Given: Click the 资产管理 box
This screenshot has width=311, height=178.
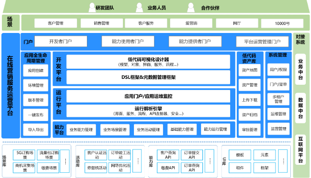Looking at the screenshot, I should (x=249, y=85).
